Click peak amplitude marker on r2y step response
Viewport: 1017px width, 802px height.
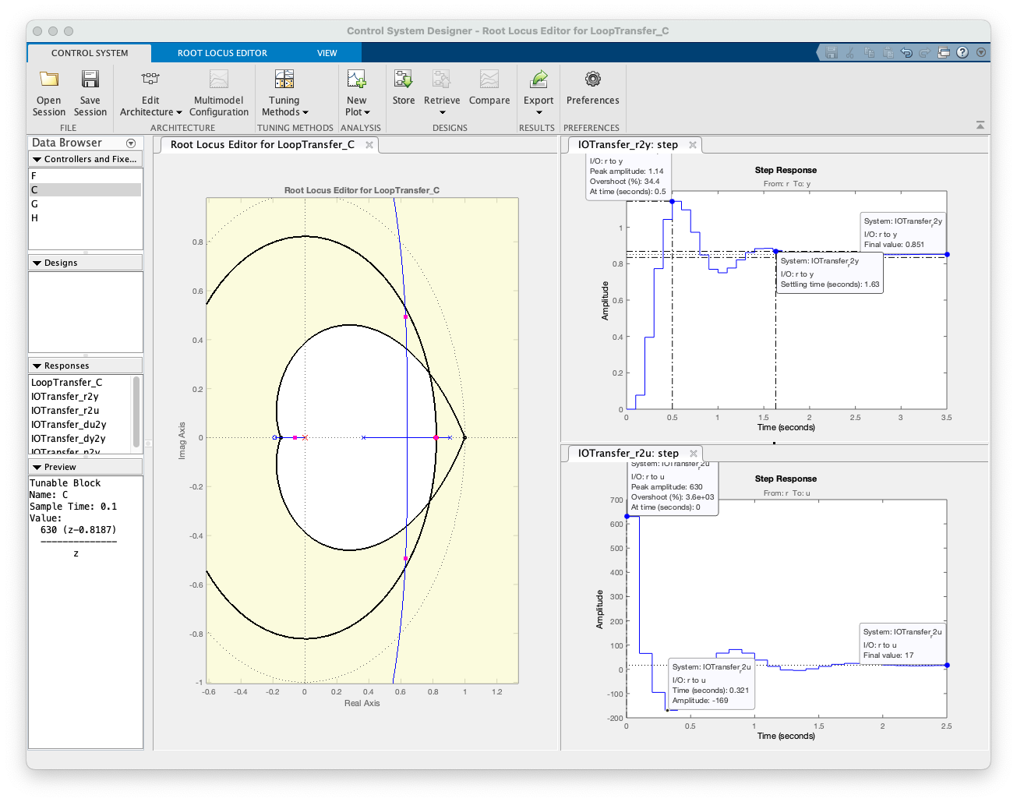pyautogui.click(x=673, y=202)
